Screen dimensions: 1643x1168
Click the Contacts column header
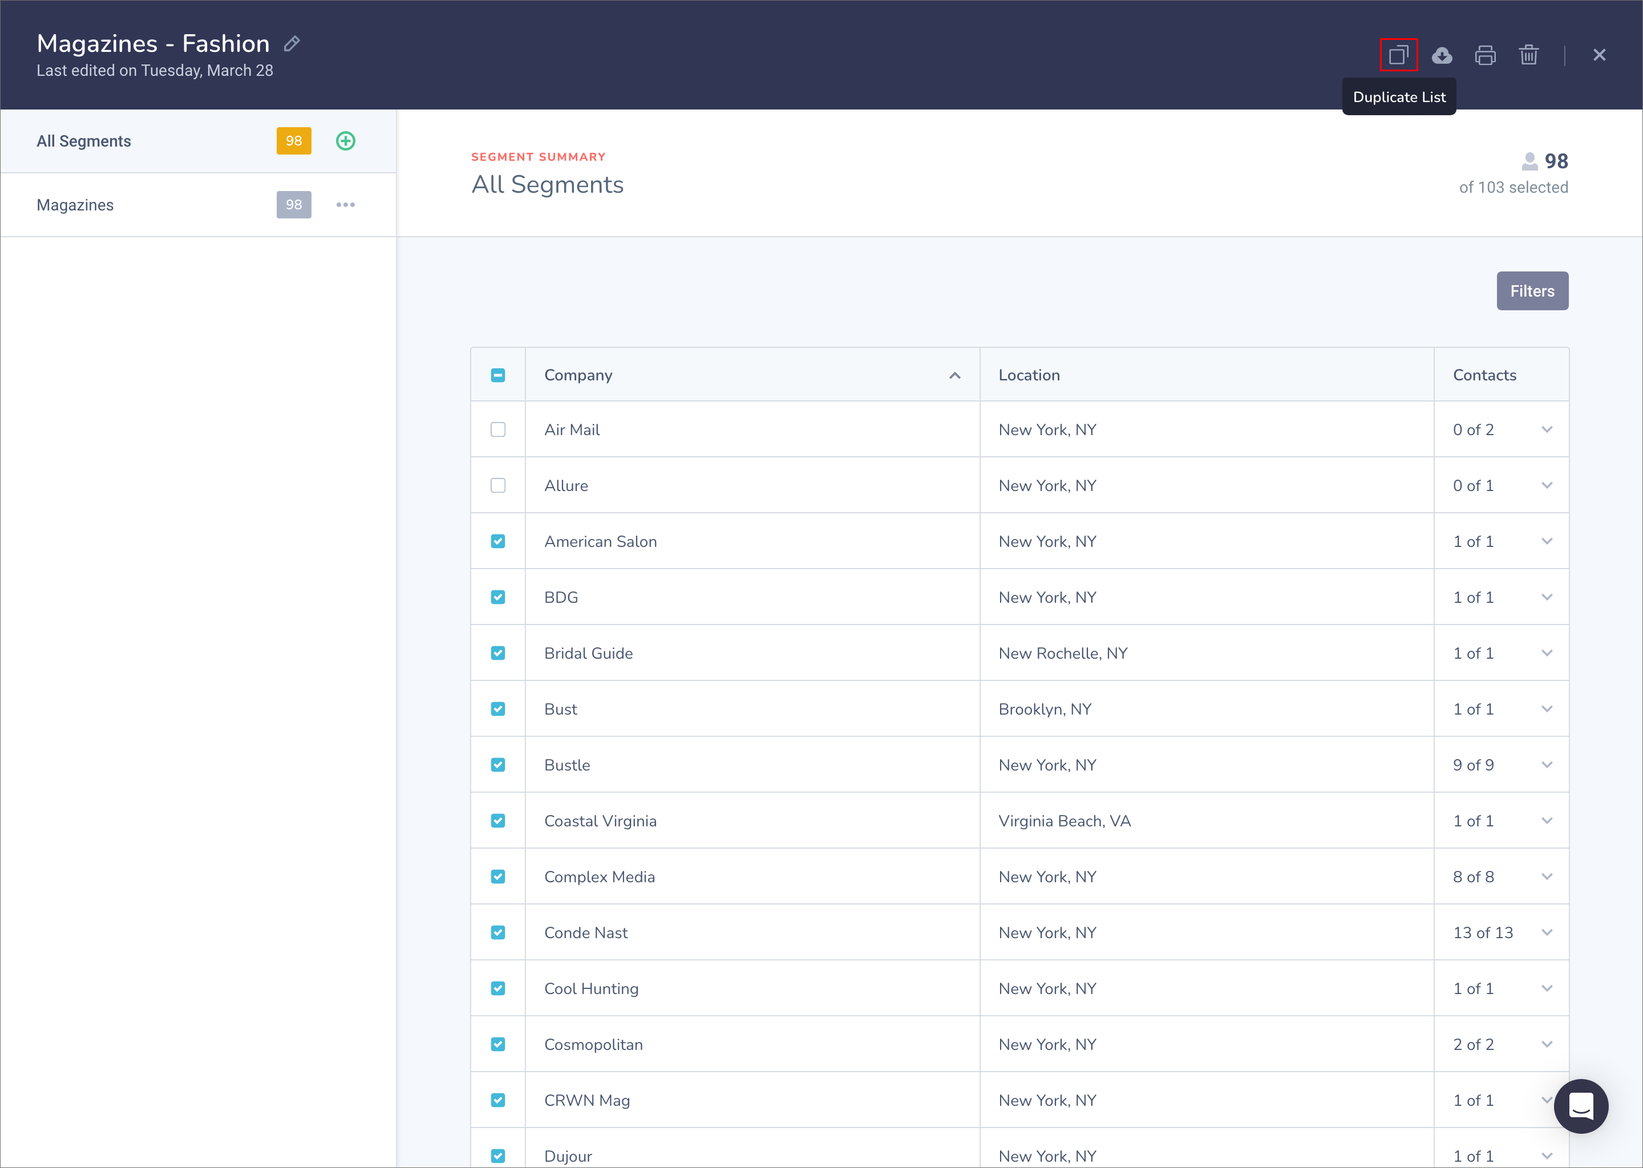pos(1502,375)
